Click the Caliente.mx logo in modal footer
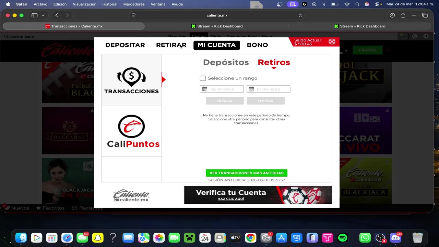This screenshot has width=439, height=247. (131, 195)
